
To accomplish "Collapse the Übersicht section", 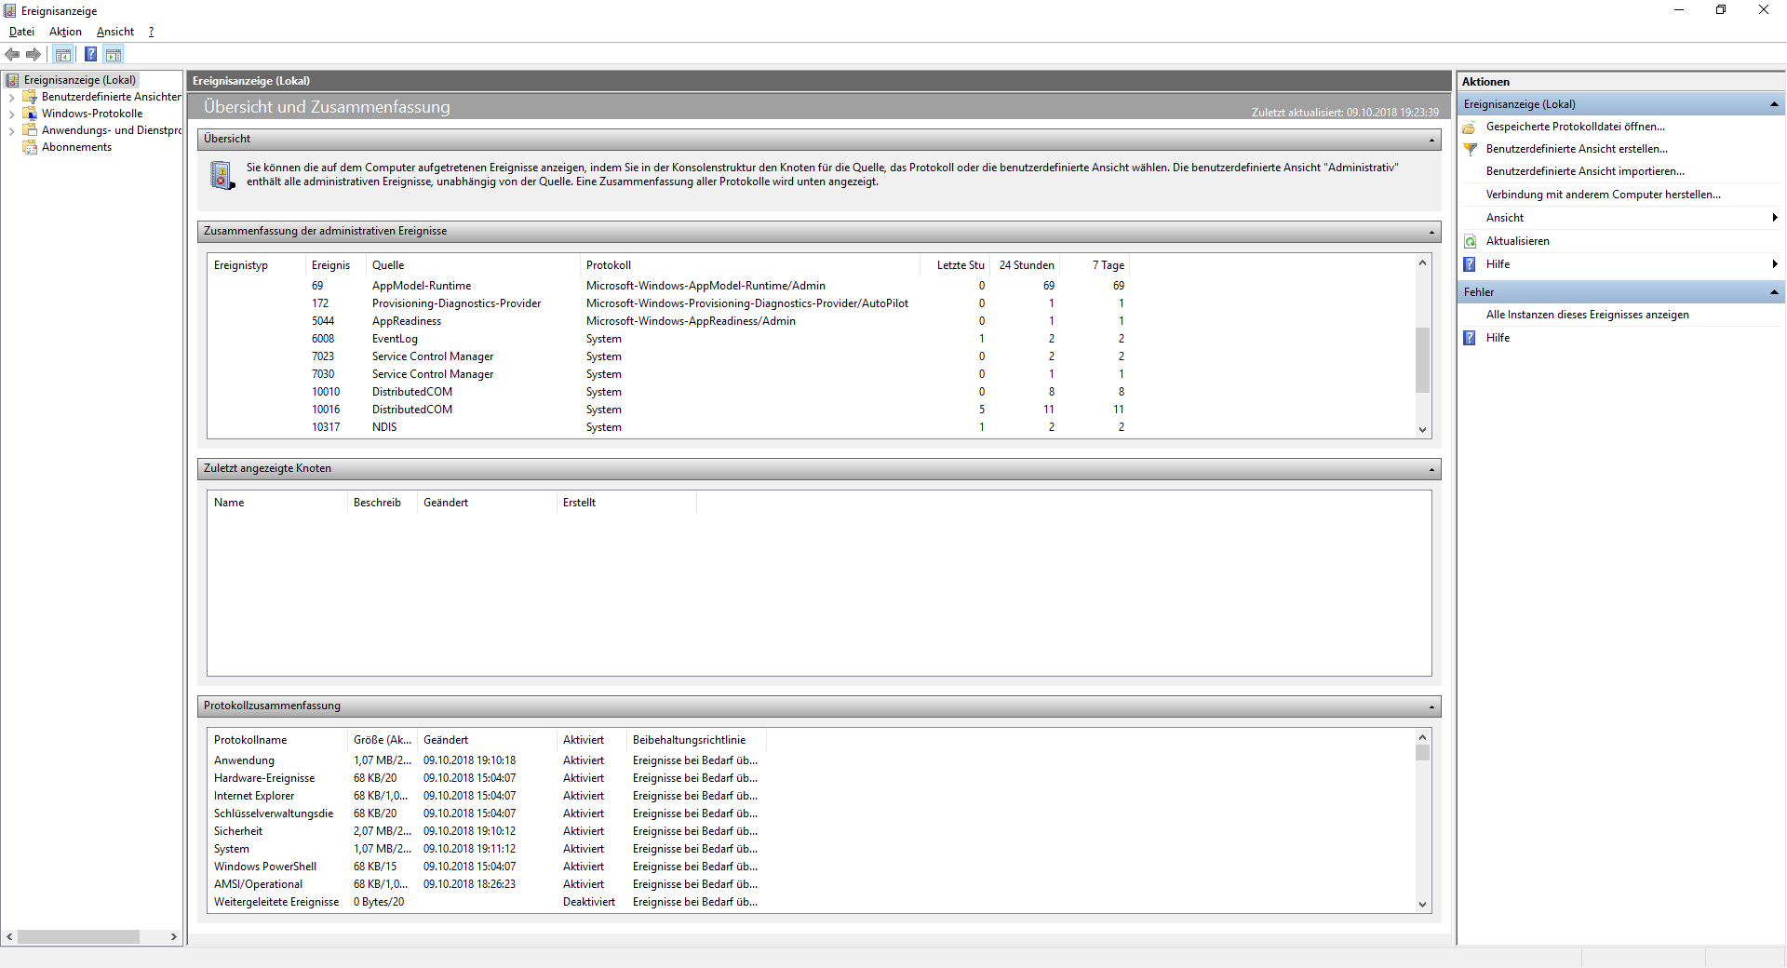I will (x=1431, y=140).
